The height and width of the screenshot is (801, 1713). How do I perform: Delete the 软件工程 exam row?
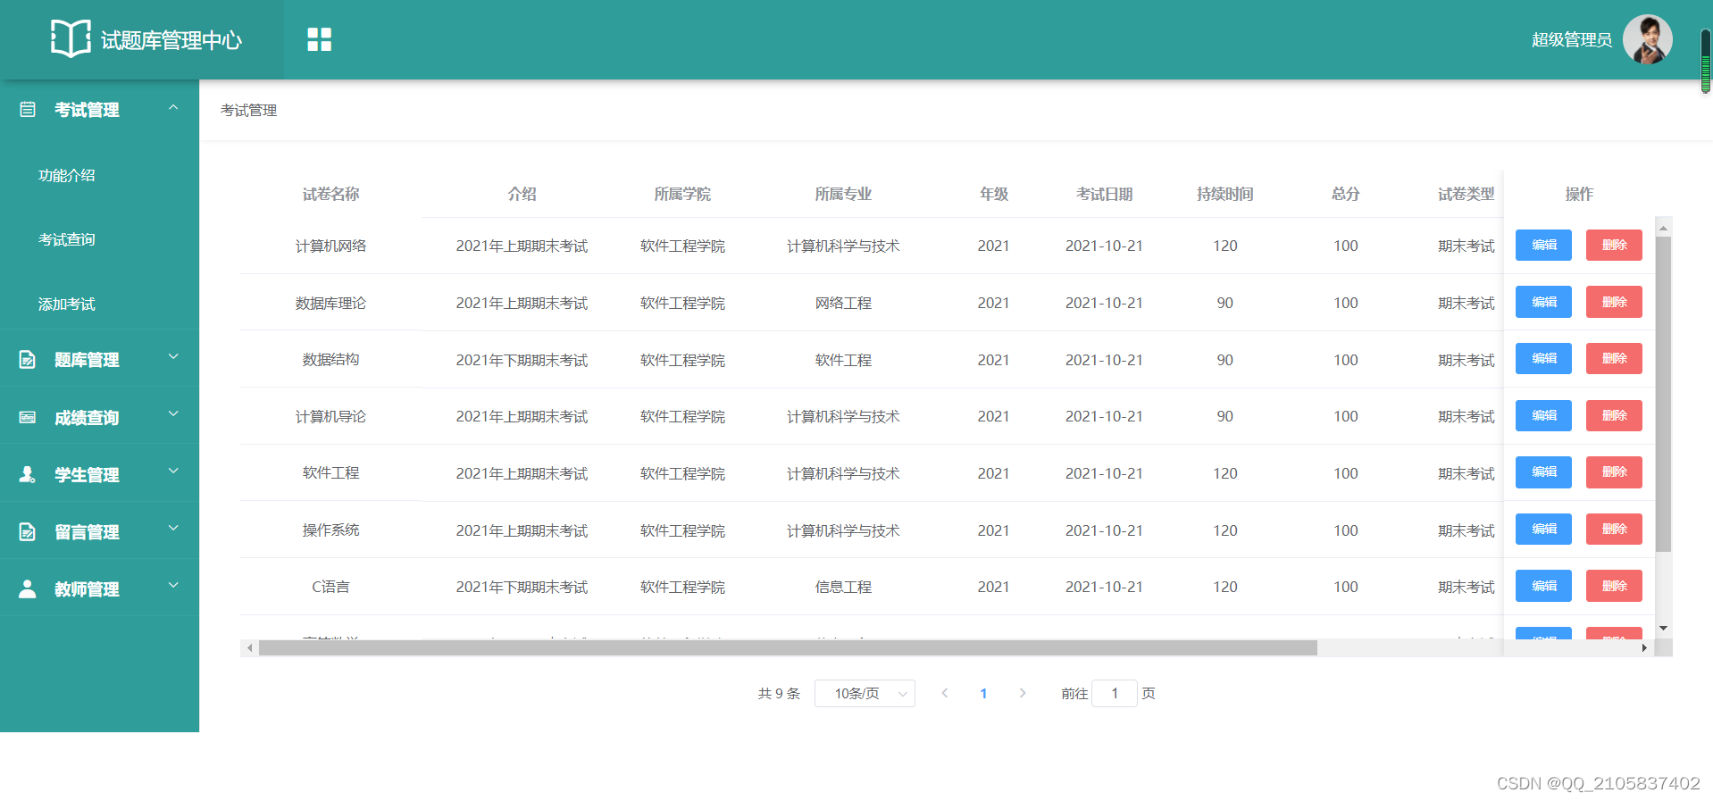1614,471
